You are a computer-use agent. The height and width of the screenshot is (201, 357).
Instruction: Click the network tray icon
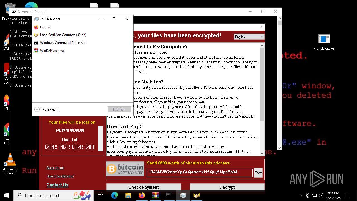pyautogui.click(x=314, y=195)
